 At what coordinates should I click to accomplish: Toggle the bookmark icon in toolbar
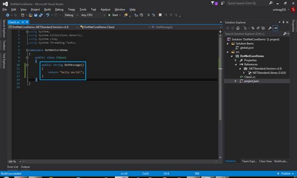160,15
